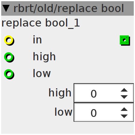Click the 'low' inlet label text

[x=42, y=73]
